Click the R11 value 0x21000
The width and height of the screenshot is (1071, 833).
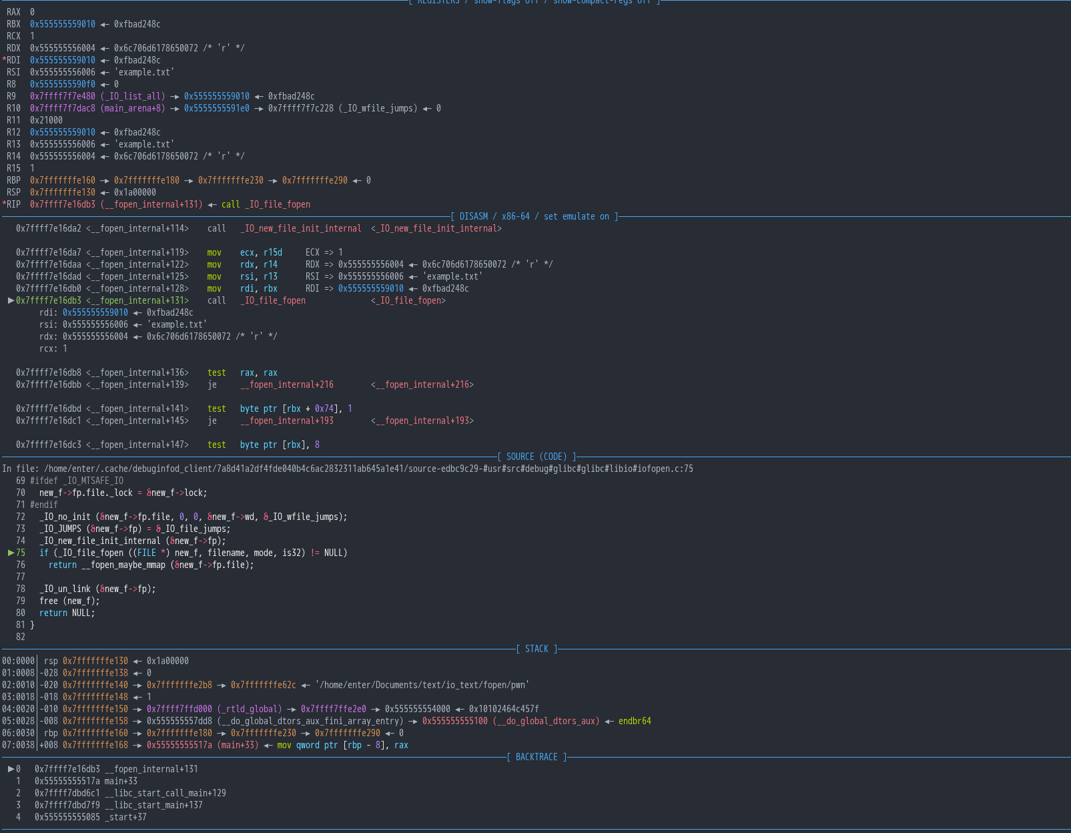tap(46, 120)
